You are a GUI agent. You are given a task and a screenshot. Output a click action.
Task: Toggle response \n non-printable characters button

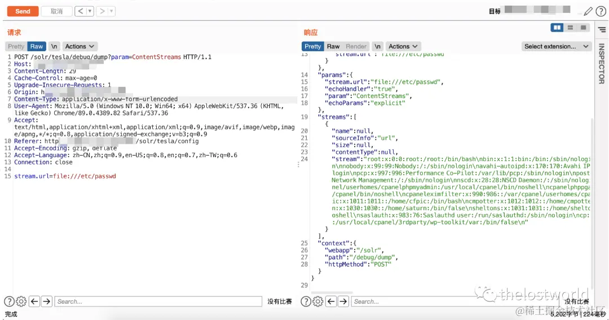(x=377, y=46)
